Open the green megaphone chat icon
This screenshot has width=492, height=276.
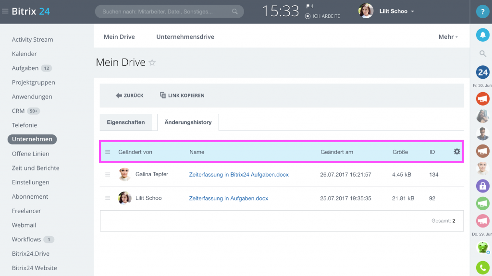482,203
